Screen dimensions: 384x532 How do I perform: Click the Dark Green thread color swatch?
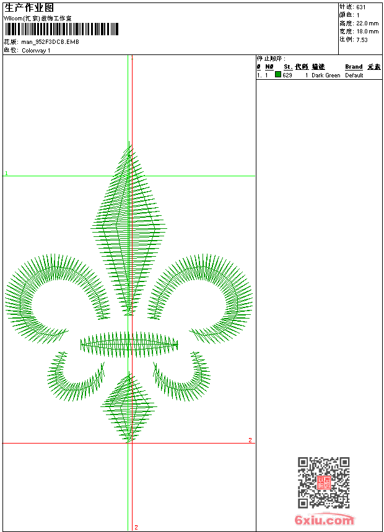pyautogui.click(x=278, y=75)
